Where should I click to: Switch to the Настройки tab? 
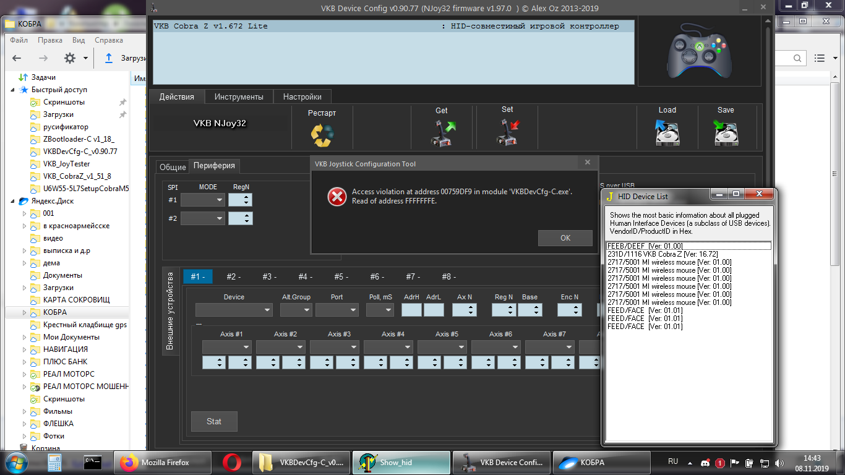(x=302, y=97)
